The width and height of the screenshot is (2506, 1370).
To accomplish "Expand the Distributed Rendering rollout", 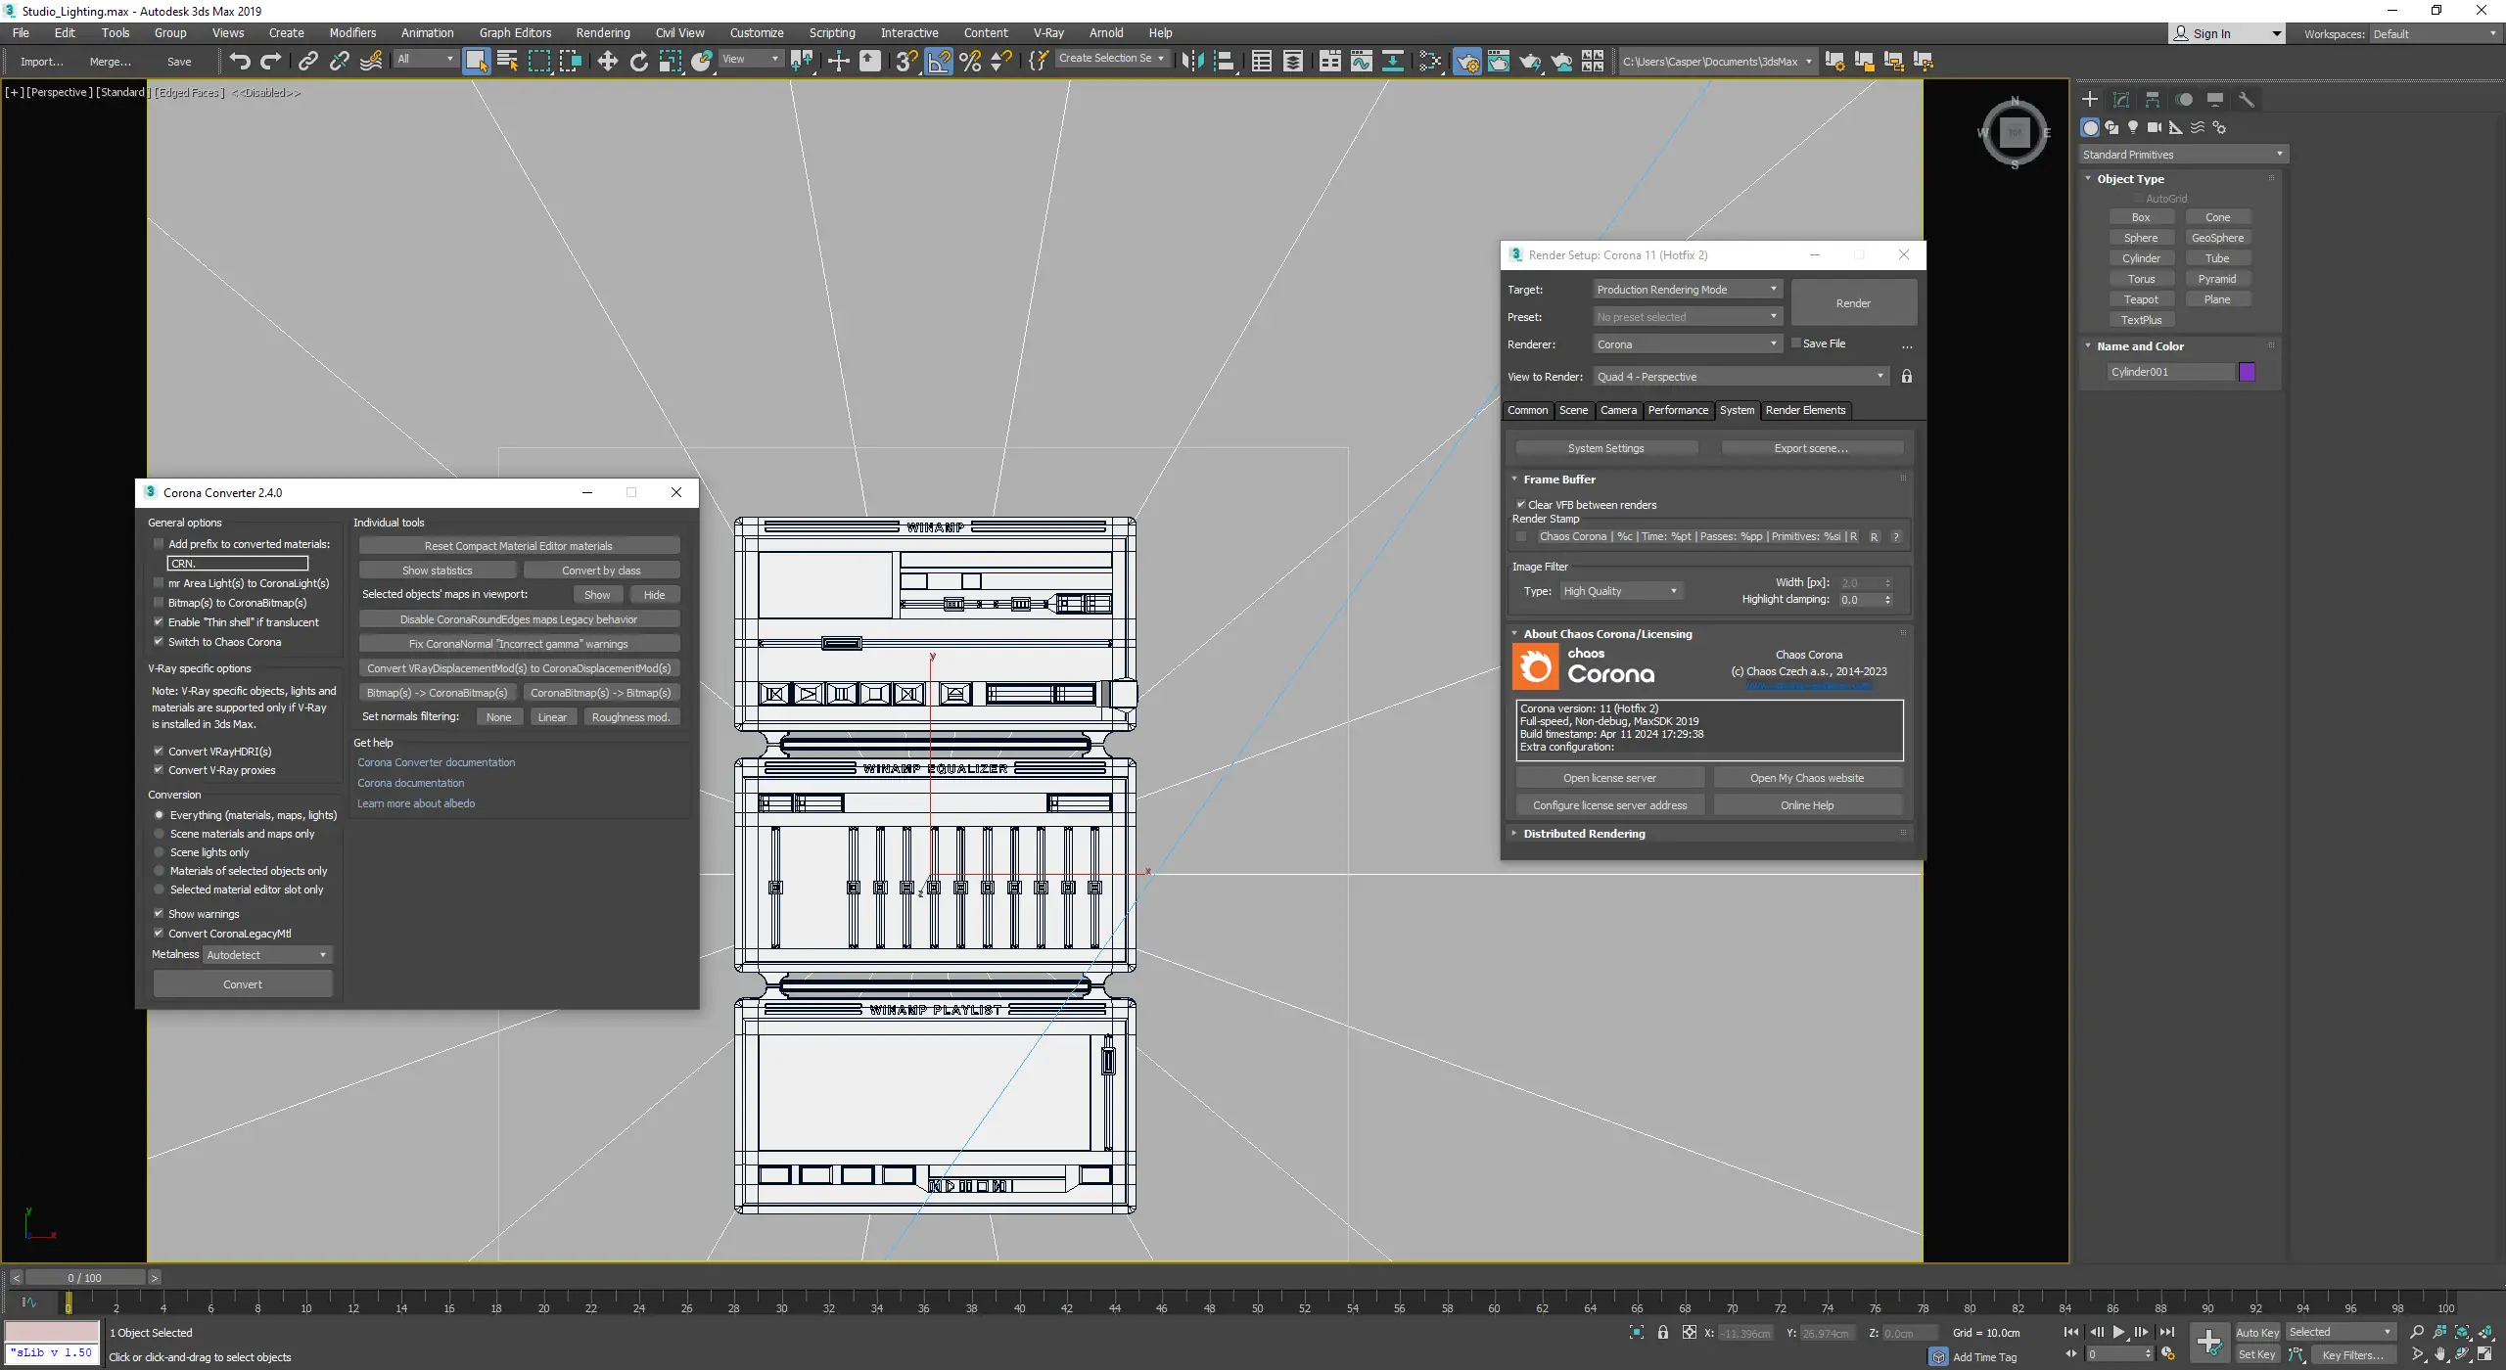I will pos(1584,834).
